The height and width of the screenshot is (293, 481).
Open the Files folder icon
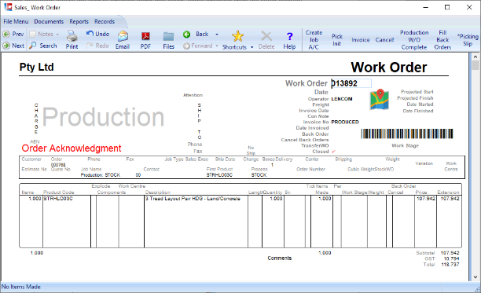pyautogui.click(x=168, y=40)
